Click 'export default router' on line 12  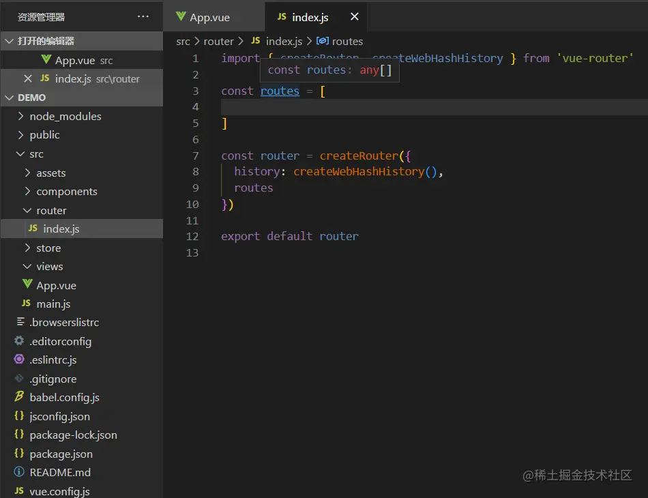pyautogui.click(x=290, y=237)
